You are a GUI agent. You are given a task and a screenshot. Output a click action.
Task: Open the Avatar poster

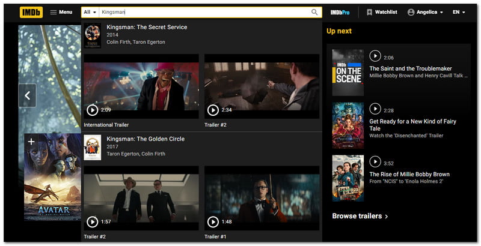(x=53, y=177)
